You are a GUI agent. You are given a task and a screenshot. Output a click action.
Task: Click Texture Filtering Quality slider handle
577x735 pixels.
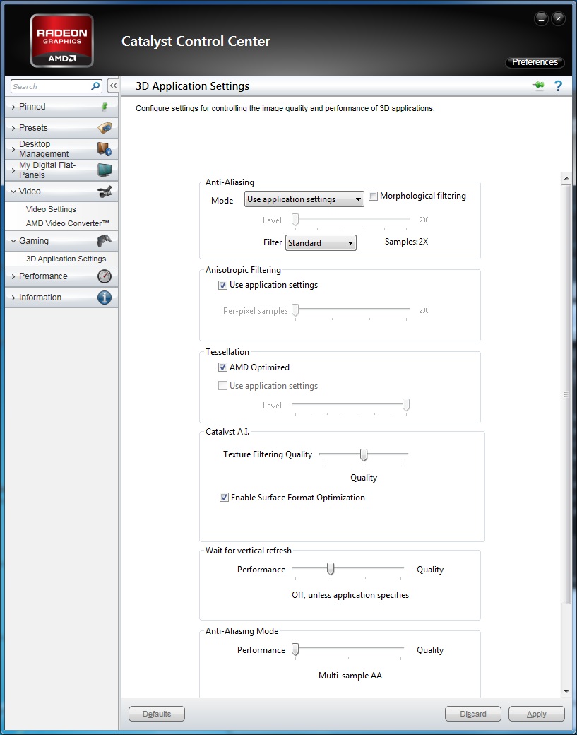point(364,454)
